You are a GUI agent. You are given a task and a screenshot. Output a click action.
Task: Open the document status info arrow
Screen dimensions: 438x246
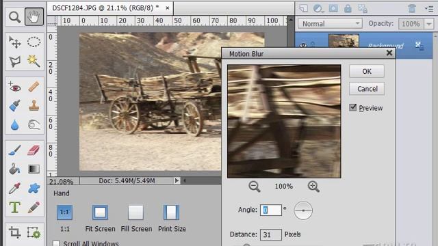pos(177,180)
